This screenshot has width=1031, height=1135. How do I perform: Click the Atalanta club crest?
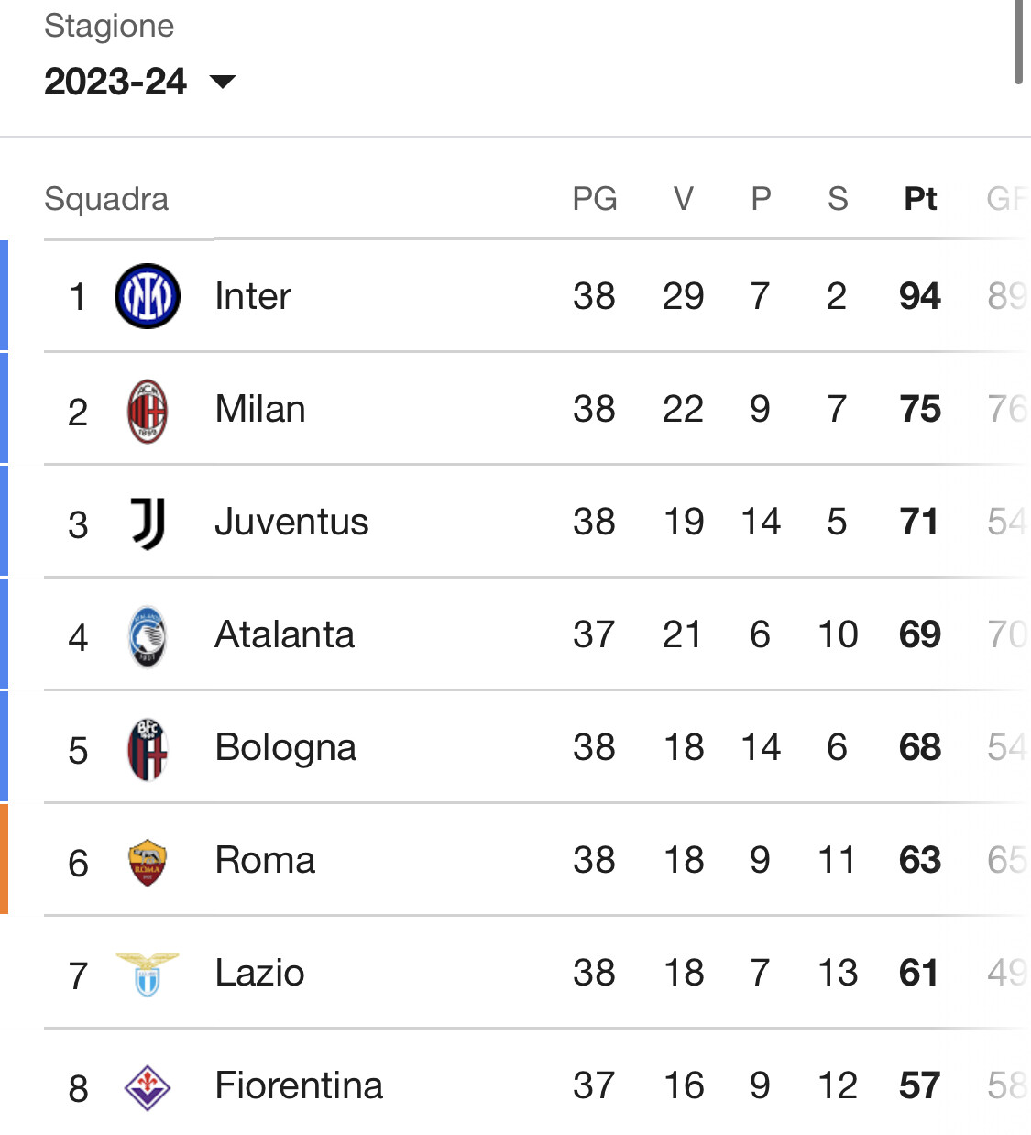coord(147,636)
